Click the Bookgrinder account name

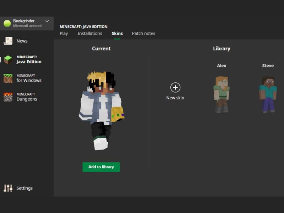pos(24,21)
